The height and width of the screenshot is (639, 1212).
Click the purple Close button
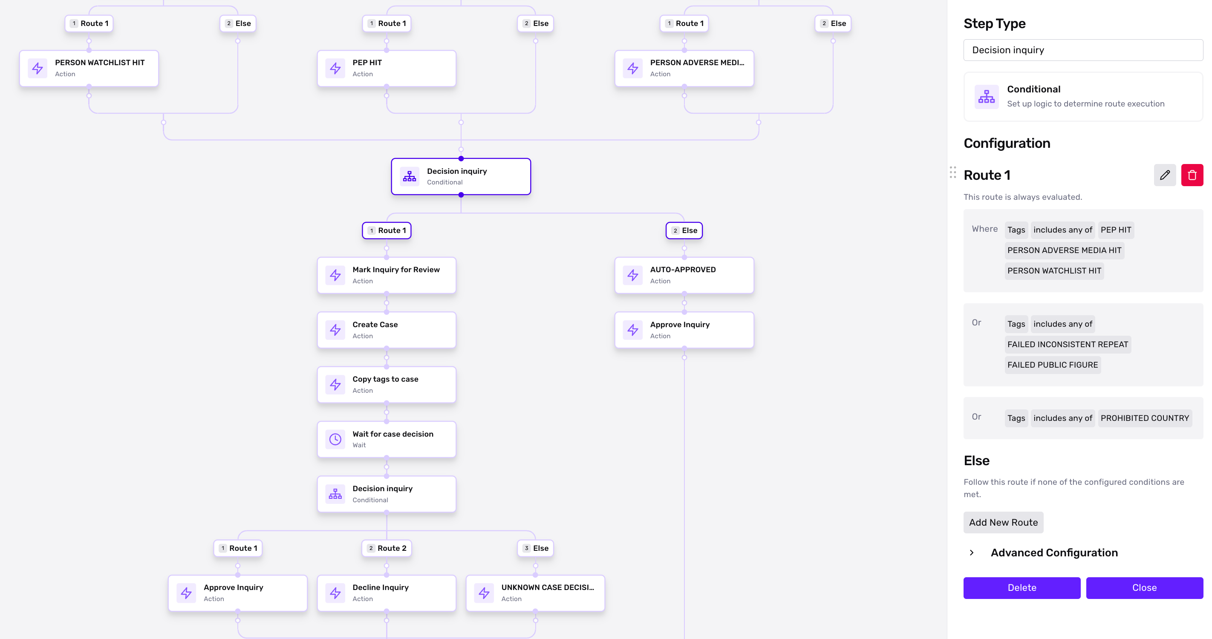click(x=1144, y=588)
